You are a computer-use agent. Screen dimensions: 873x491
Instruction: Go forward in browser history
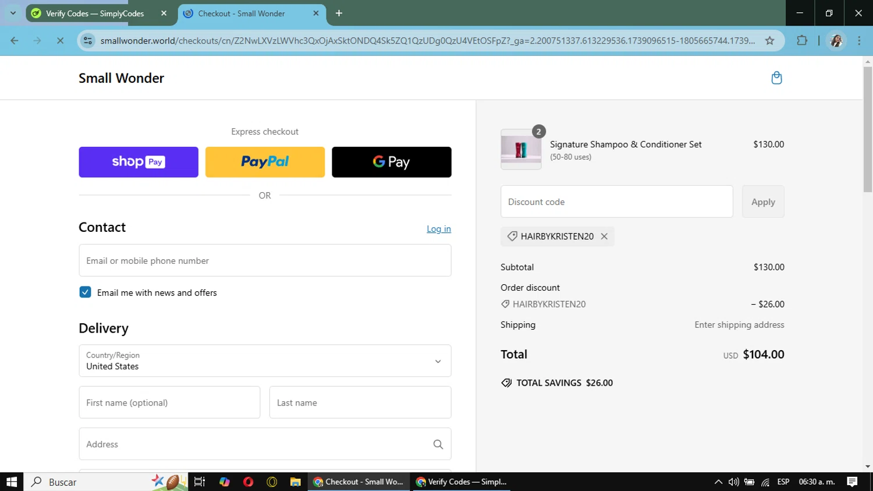point(37,41)
